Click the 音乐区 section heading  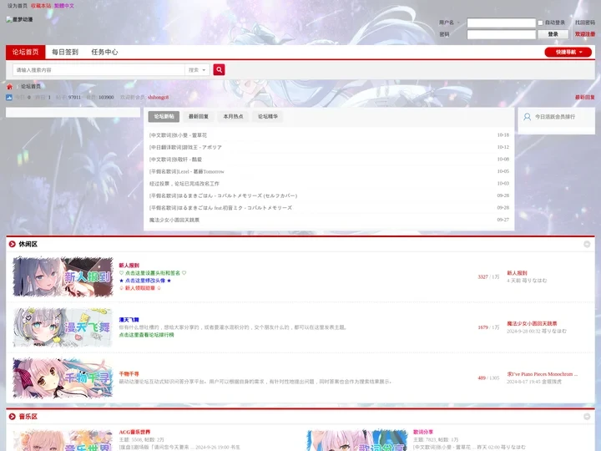(x=28, y=417)
